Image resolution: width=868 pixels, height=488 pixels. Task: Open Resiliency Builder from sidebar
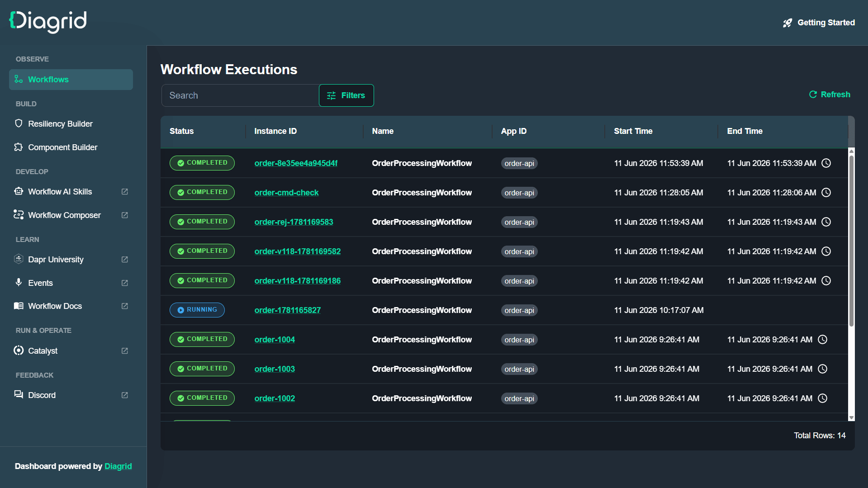(71, 124)
